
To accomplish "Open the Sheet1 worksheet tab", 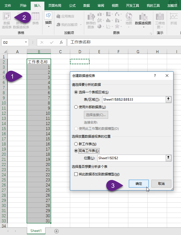I will tap(36, 231).
